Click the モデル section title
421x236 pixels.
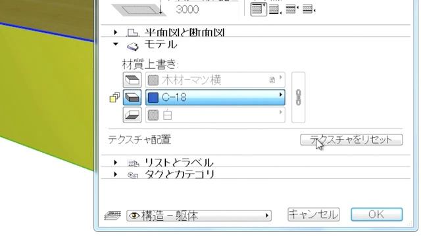coord(161,44)
